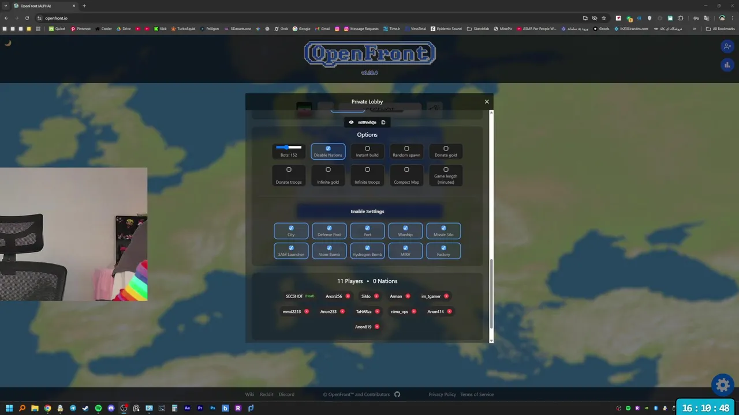The height and width of the screenshot is (415, 739).
Task: Open the blue settings gear icon
Action: [722, 384]
